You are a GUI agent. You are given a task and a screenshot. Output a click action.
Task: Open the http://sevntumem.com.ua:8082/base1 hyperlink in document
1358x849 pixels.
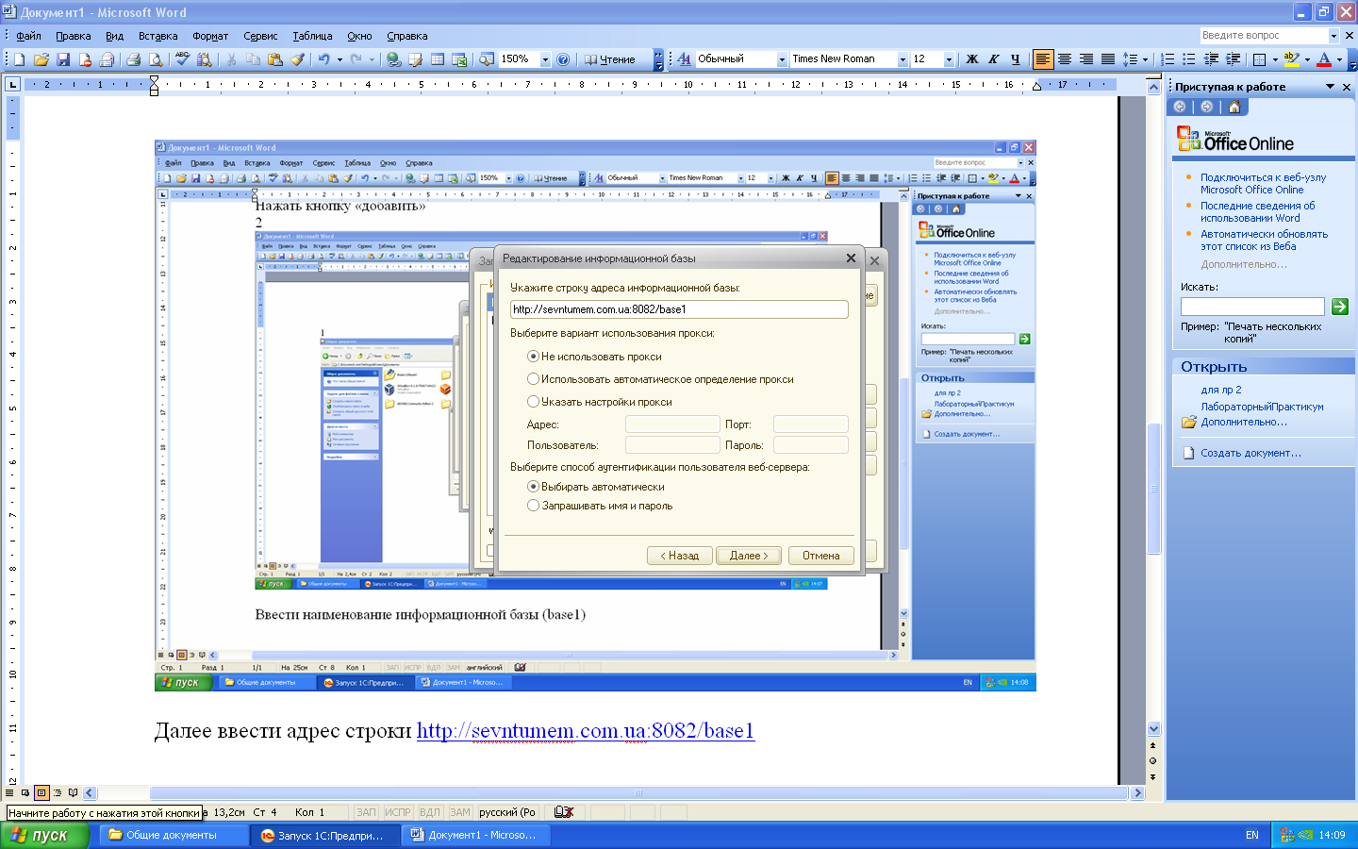click(x=585, y=731)
